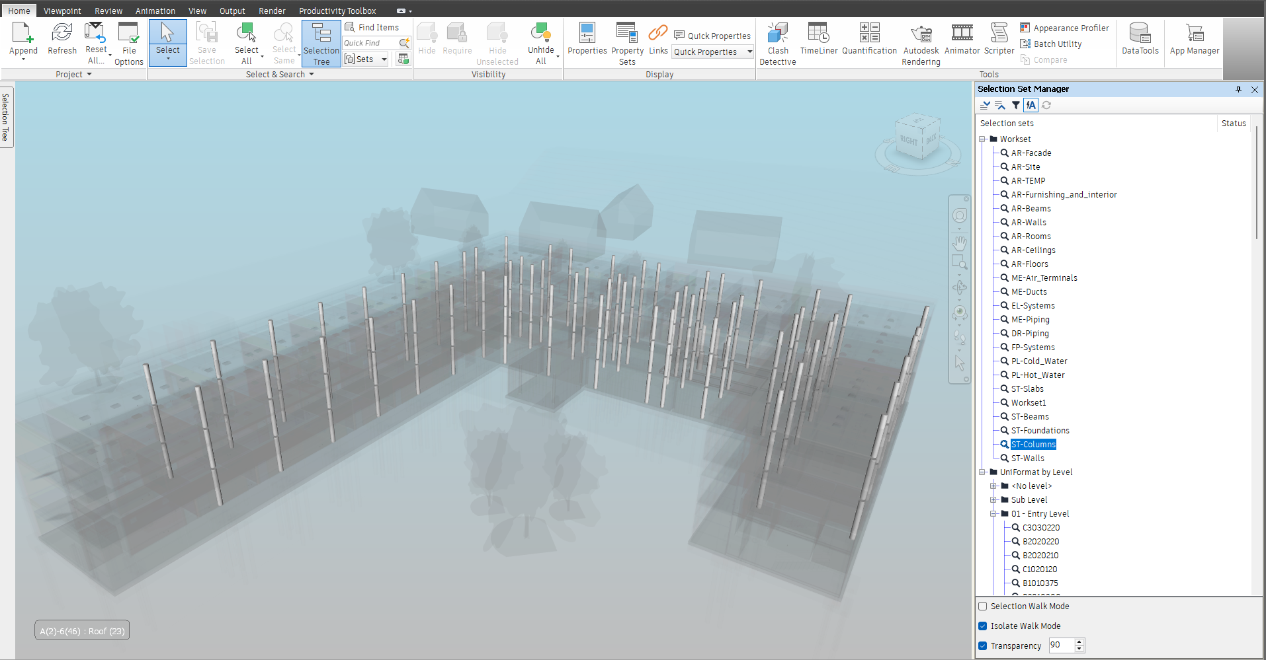The width and height of the screenshot is (1266, 660).
Task: Open DataTools
Action: (x=1140, y=38)
